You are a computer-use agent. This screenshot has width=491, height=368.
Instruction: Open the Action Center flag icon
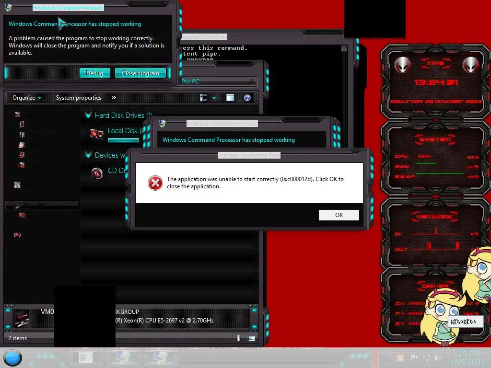click(x=415, y=357)
